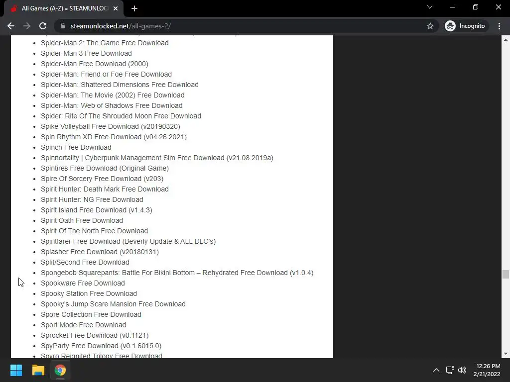Select the All Games (A-Z) STEAMUNLOCKED tab
The height and width of the screenshot is (382, 510).
click(x=63, y=8)
